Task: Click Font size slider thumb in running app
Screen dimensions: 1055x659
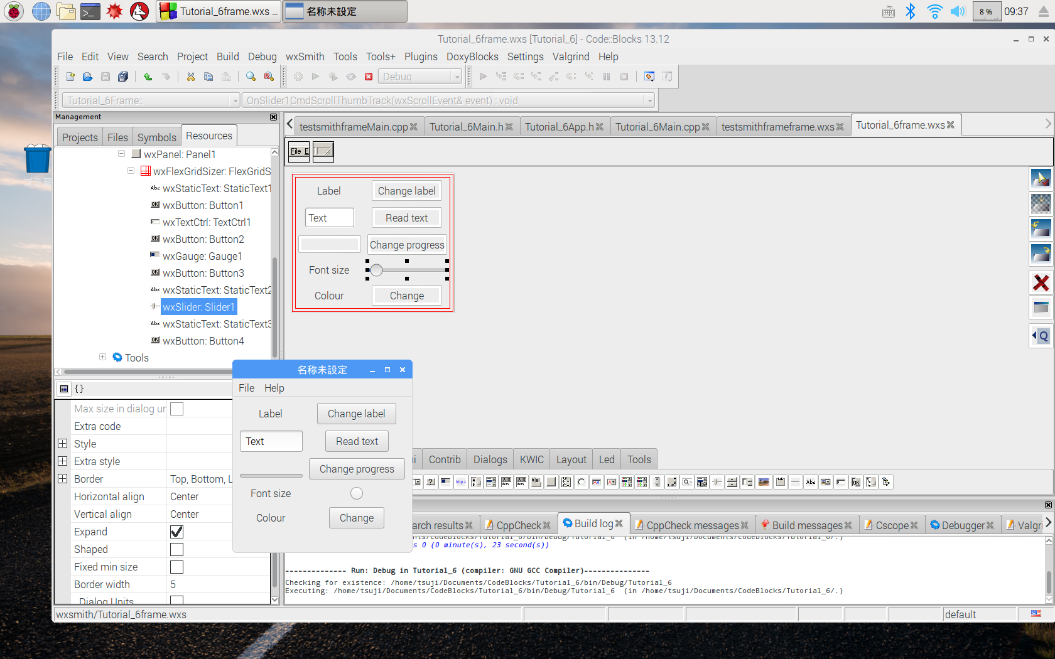Action: (x=357, y=493)
